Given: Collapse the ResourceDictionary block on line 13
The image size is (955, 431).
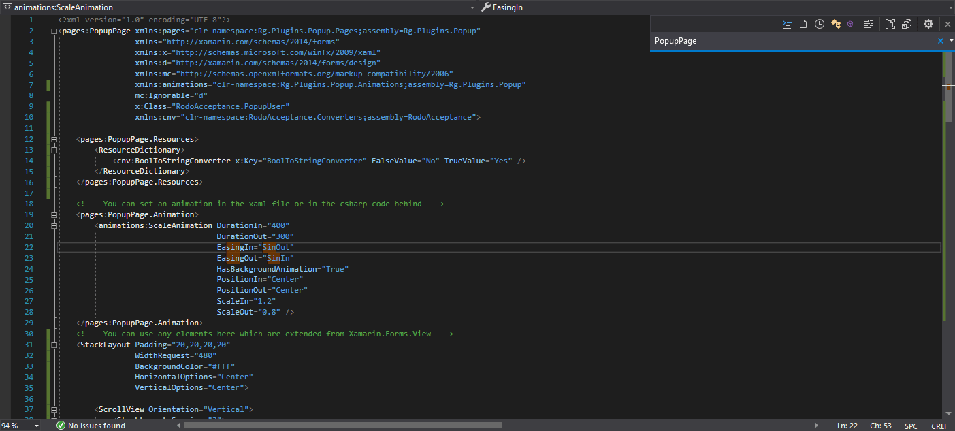Looking at the screenshot, I should point(54,150).
